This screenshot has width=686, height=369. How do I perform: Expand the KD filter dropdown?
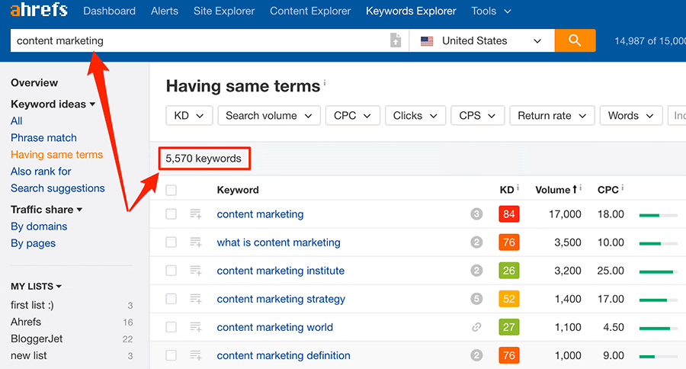(x=189, y=115)
